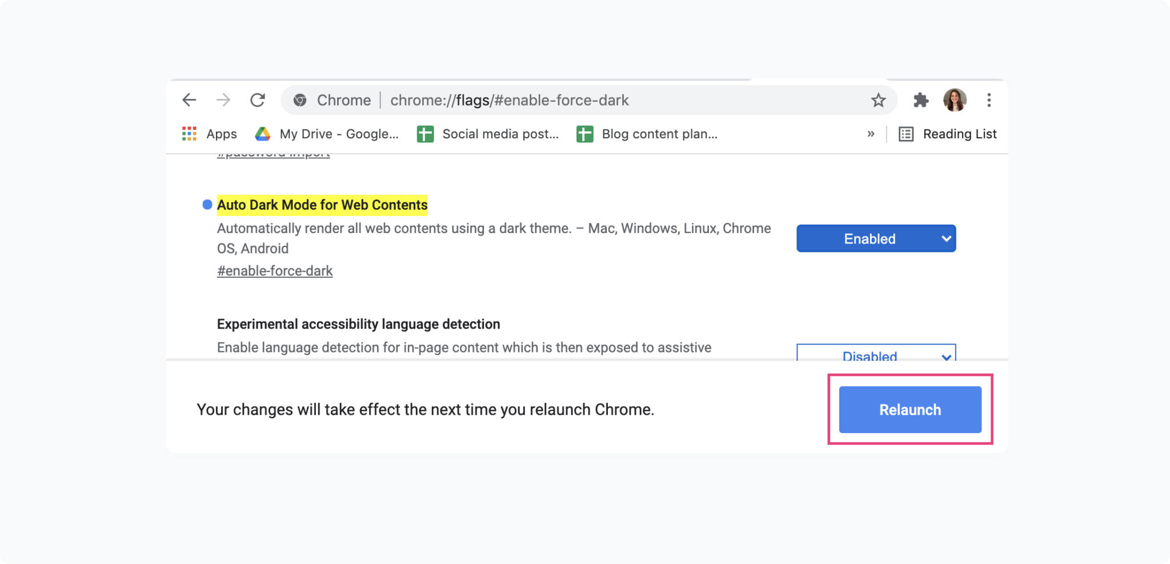
Task: Reload the chrome://flags page
Action: [258, 100]
